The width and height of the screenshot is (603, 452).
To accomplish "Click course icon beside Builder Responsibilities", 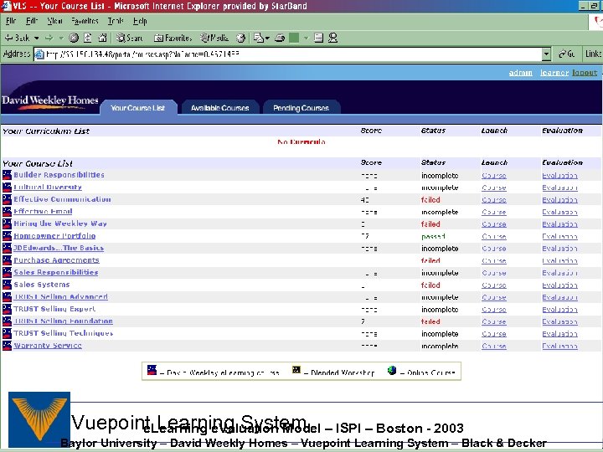I will [7, 175].
